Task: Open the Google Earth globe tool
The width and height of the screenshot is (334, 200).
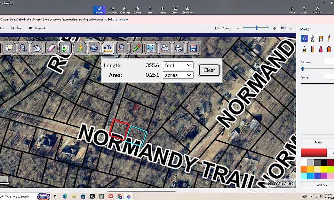Action: (x=94, y=48)
